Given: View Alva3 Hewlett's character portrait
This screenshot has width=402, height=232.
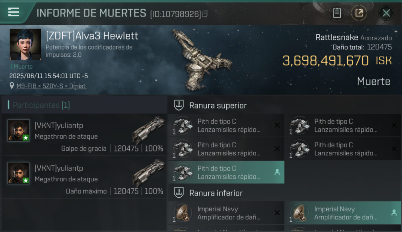Looking at the screenshot, I should [x=25, y=45].
